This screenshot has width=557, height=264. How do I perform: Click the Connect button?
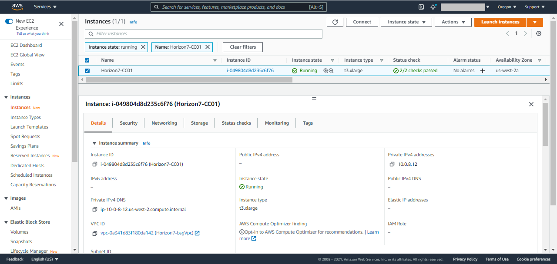(362, 22)
